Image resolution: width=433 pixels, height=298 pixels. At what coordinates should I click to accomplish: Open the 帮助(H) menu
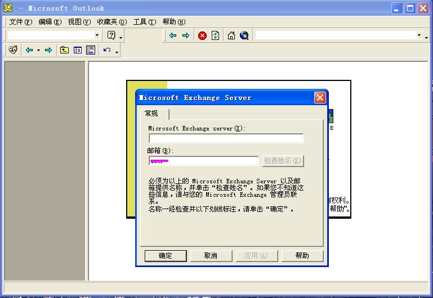[x=174, y=22]
